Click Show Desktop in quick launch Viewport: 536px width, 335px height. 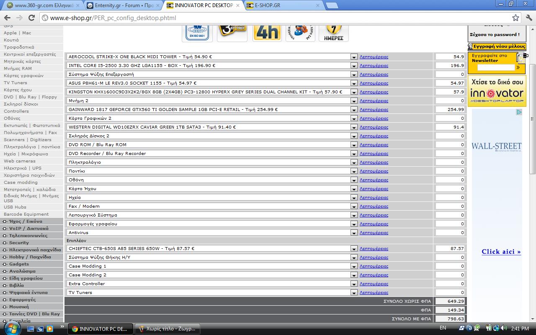tap(31, 329)
